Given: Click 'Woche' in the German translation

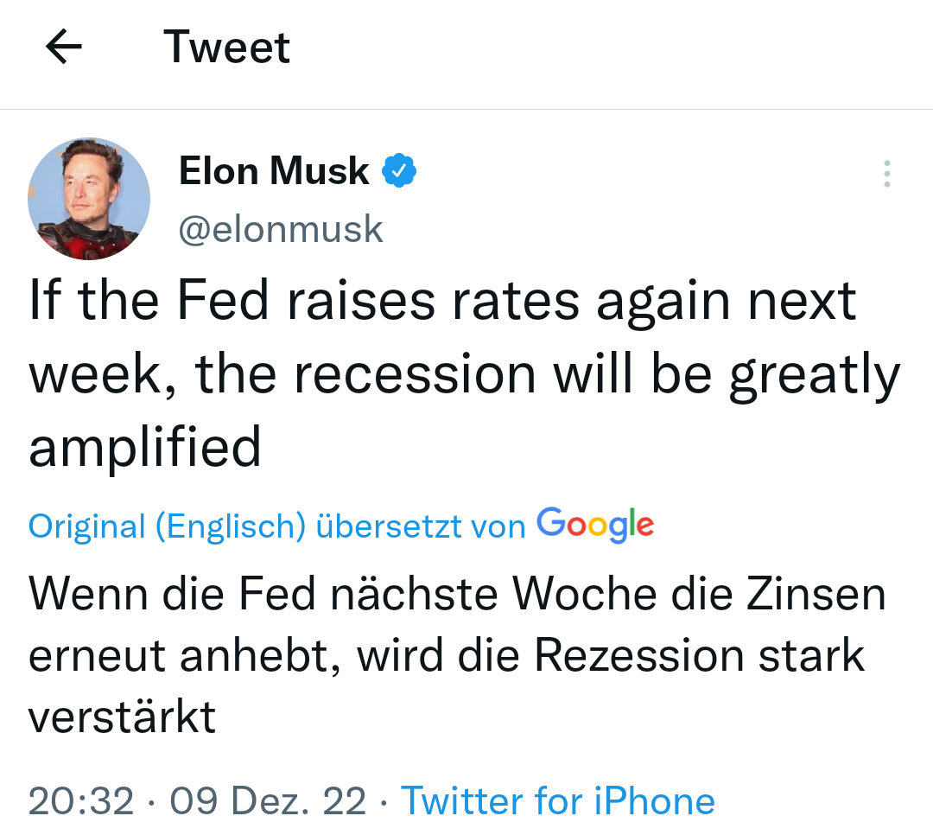Looking at the screenshot, I should pyautogui.click(x=580, y=594).
